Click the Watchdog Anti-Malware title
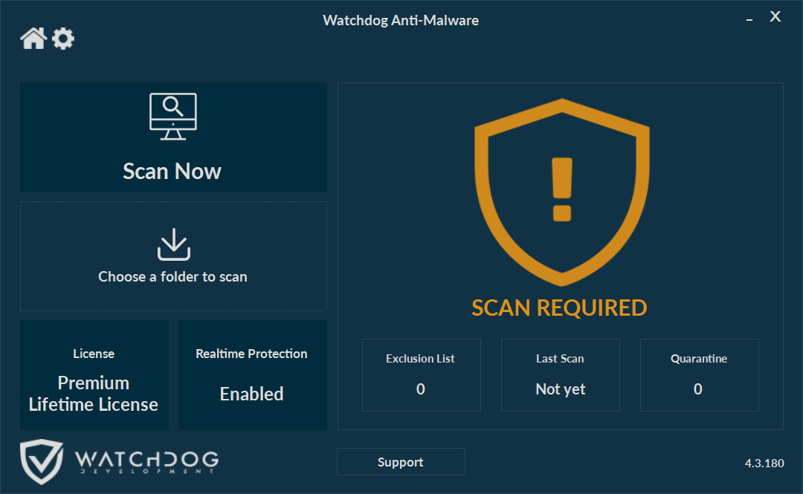Viewport: 803px width, 494px height. coord(401,21)
